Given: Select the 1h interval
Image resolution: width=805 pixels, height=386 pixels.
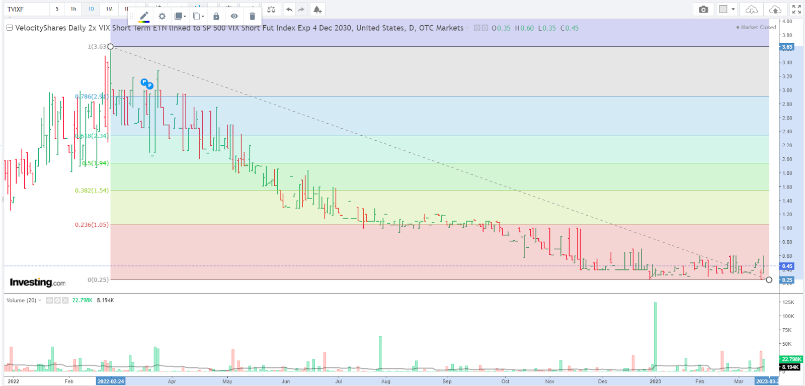Looking at the screenshot, I should (73, 9).
